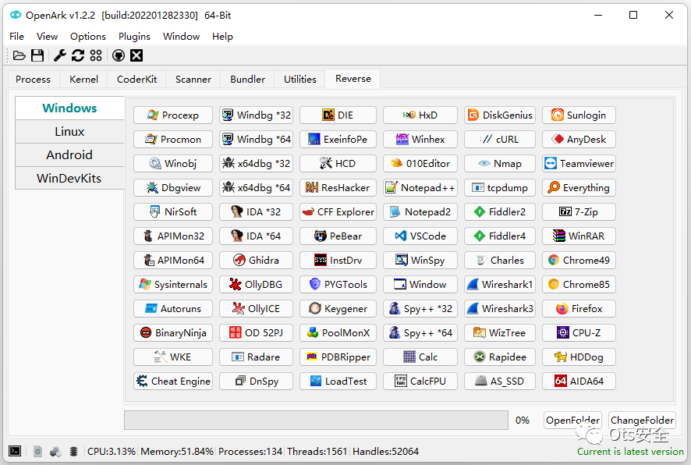Launch Nmap scanner
This screenshot has width=691, height=465.
500,164
